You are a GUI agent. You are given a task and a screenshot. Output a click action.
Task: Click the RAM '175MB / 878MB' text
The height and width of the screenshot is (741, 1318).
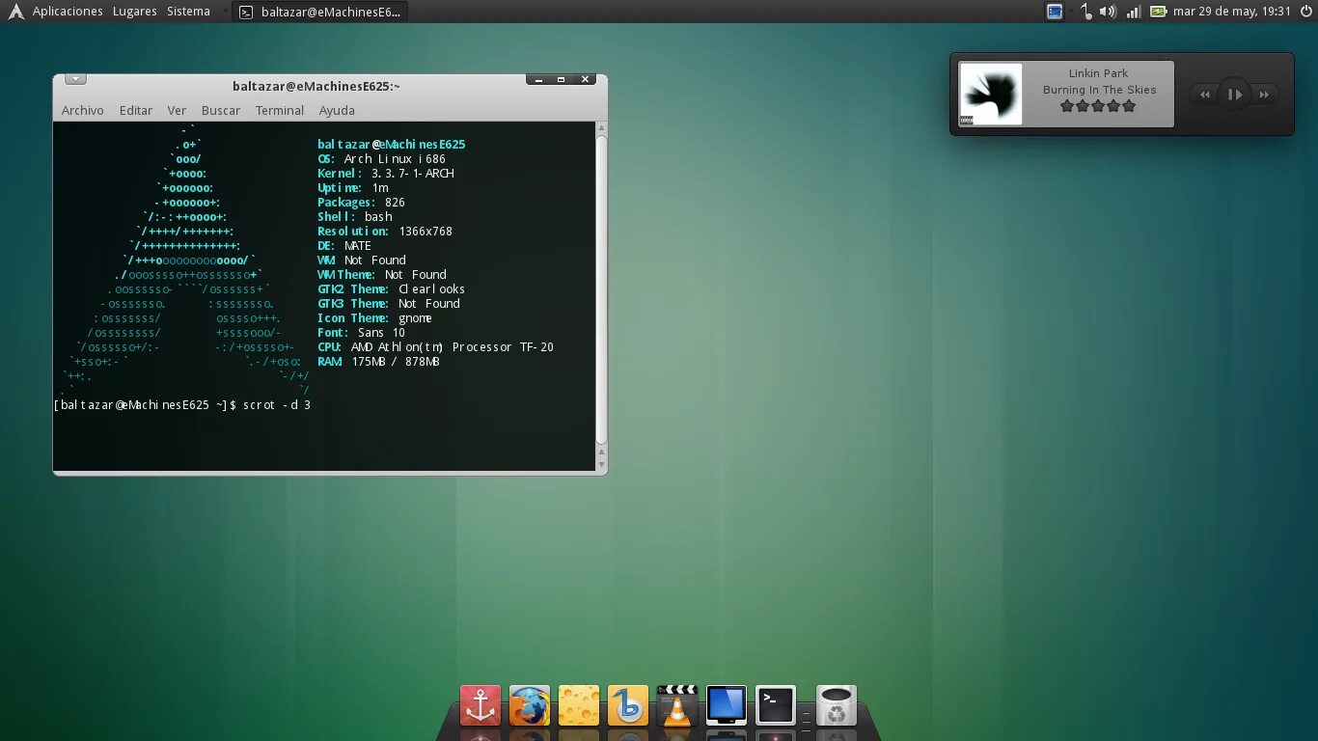pos(396,362)
